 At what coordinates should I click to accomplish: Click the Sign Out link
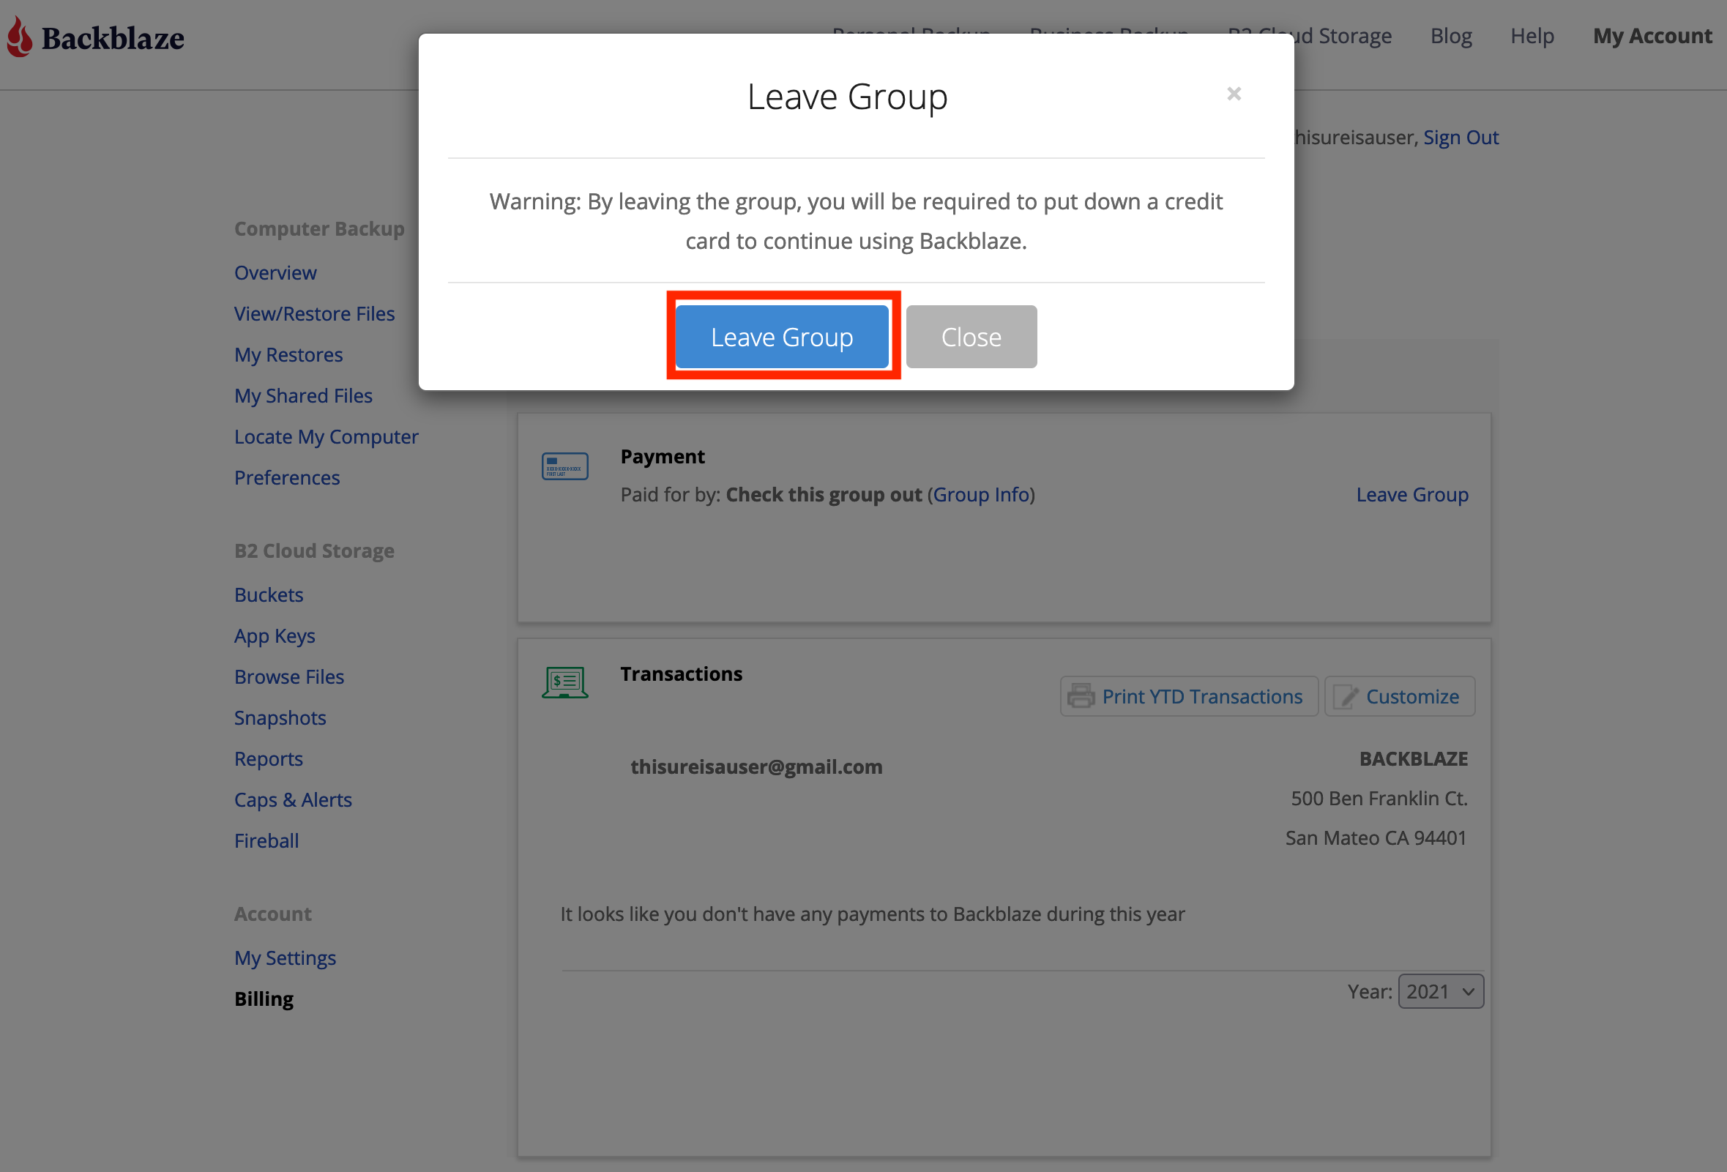click(x=1461, y=138)
